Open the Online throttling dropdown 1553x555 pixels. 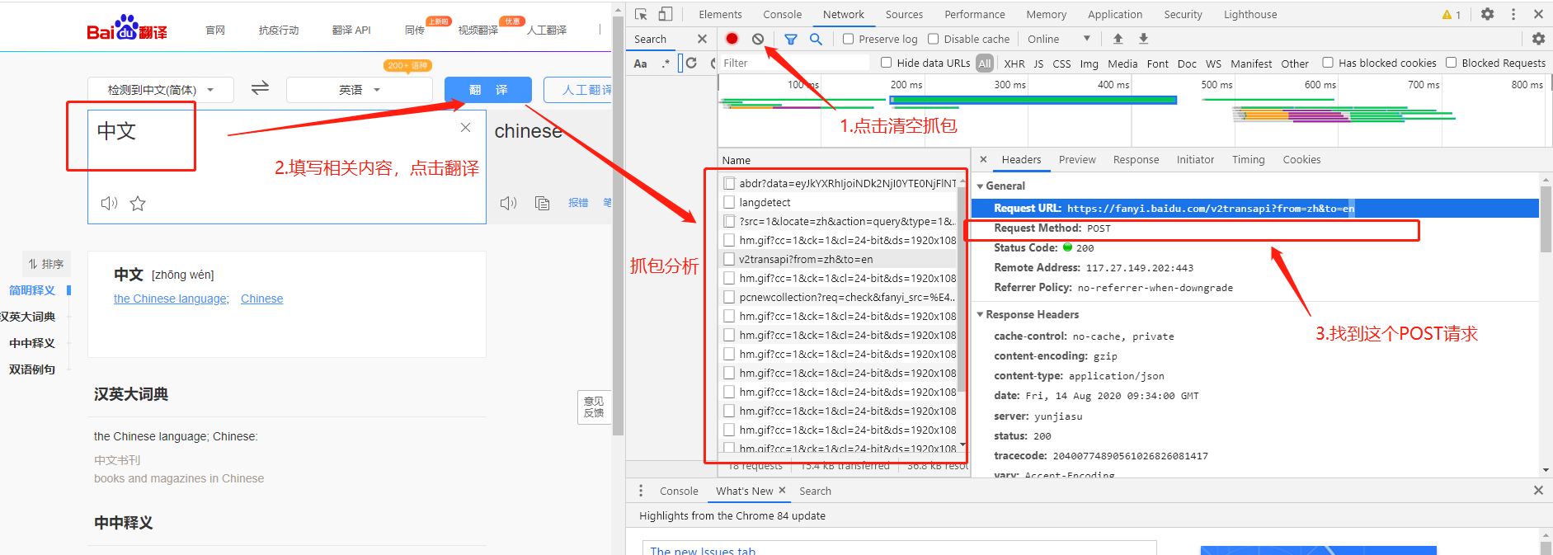pyautogui.click(x=1059, y=39)
